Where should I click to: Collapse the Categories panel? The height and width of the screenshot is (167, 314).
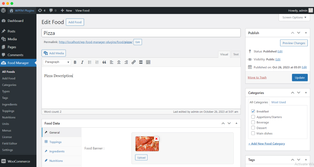tap(306, 93)
